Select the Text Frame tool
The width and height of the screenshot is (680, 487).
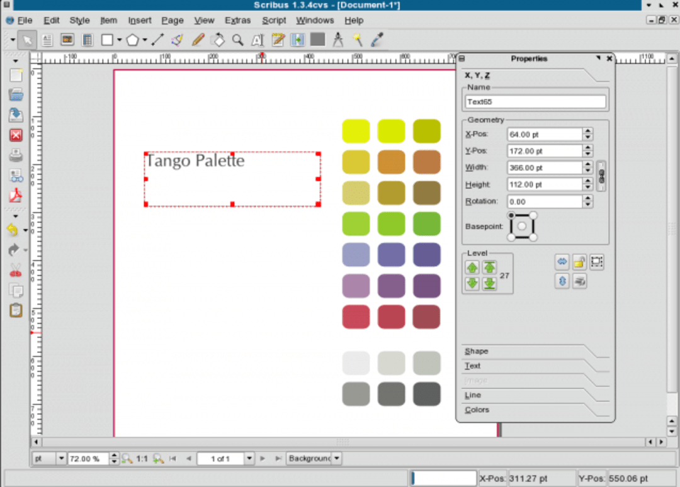click(x=47, y=40)
